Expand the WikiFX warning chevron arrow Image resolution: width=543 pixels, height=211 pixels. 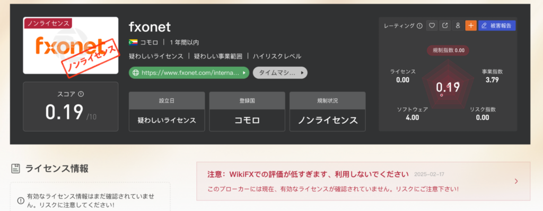[516, 181]
